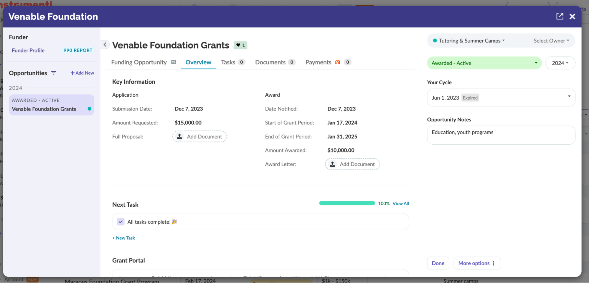Click the 100% task progress bar

[x=347, y=203]
